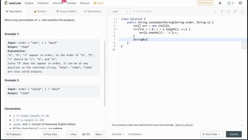Switch to the Discuss (999+) tab
248x140 pixels.
tap(66, 11)
